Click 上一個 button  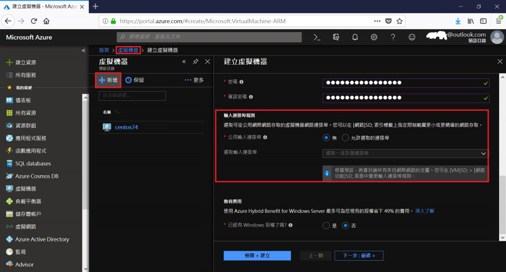click(316, 256)
